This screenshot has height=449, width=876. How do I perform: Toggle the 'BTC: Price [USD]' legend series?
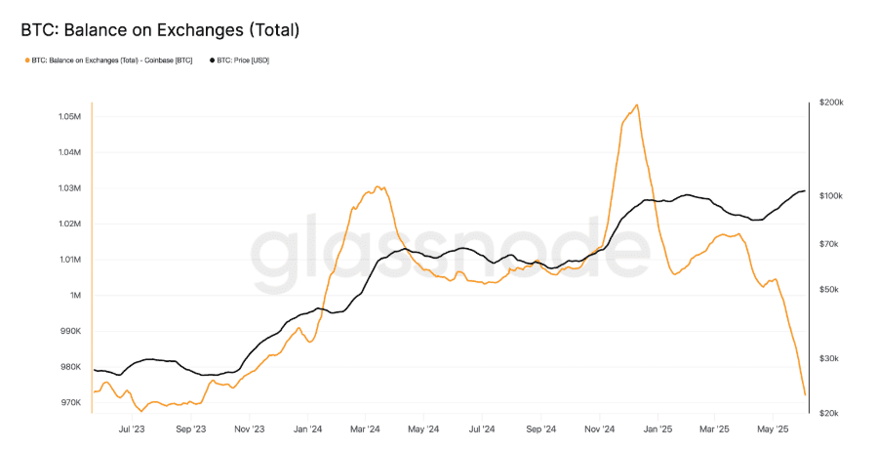click(x=244, y=61)
